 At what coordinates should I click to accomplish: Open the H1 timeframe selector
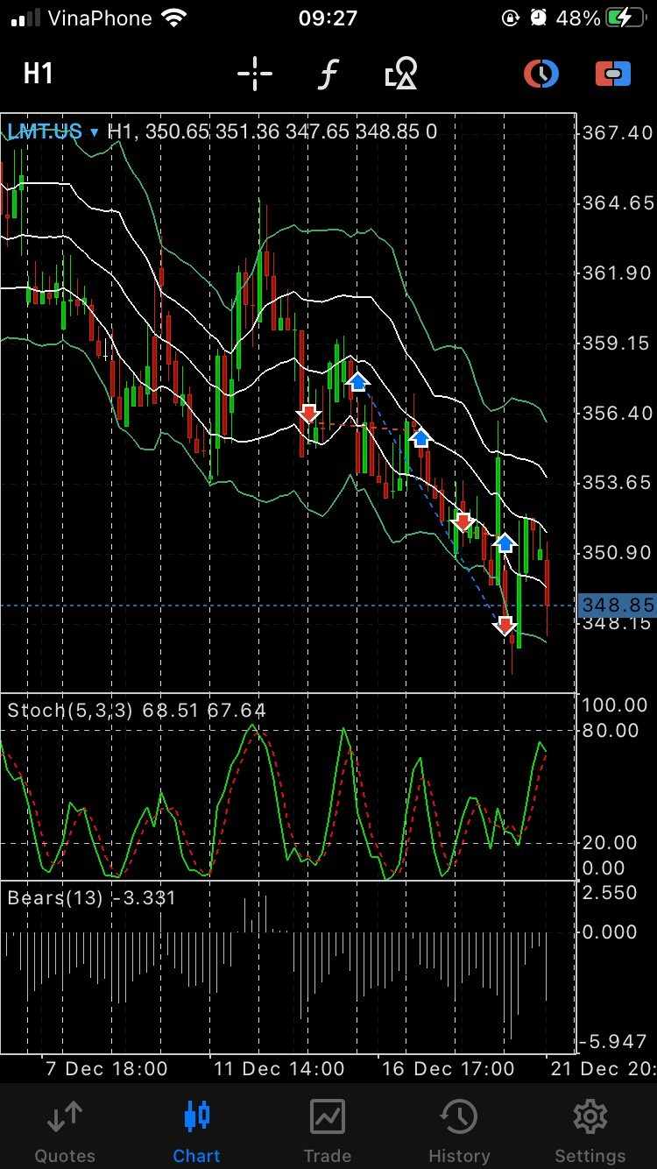39,74
